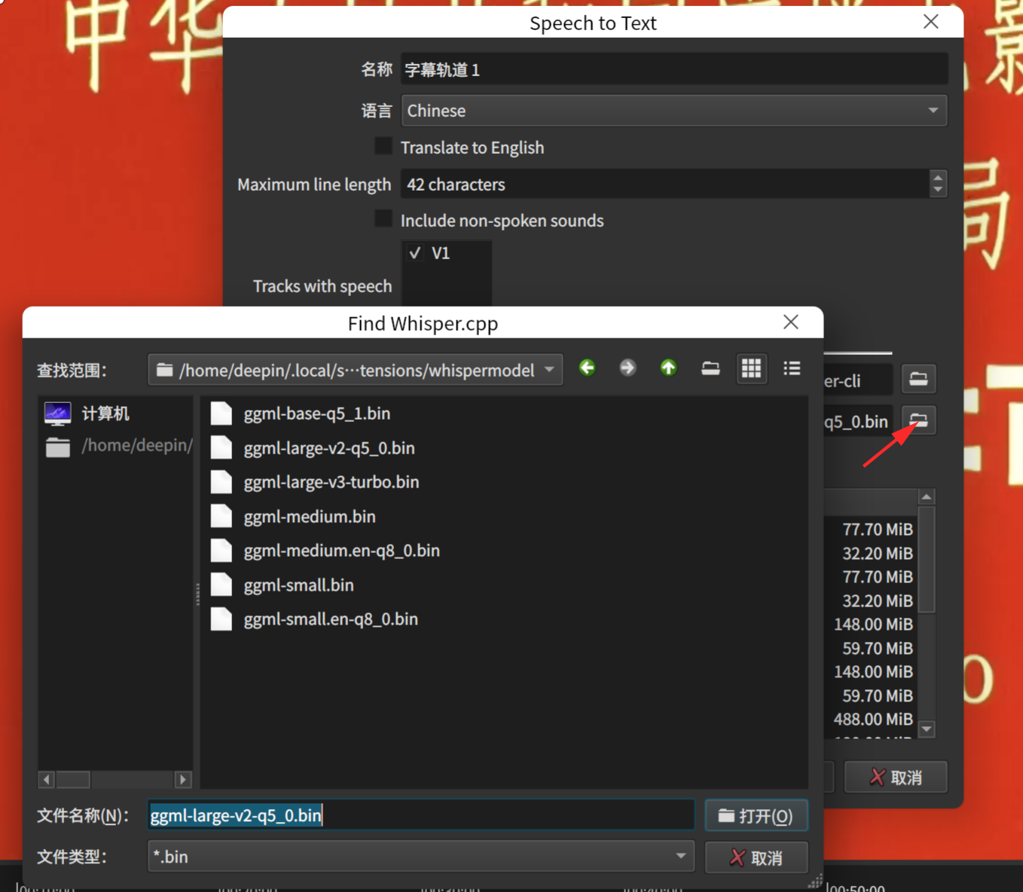This screenshot has width=1023, height=892.
Task: Enable Translate to English checkbox
Action: (x=383, y=146)
